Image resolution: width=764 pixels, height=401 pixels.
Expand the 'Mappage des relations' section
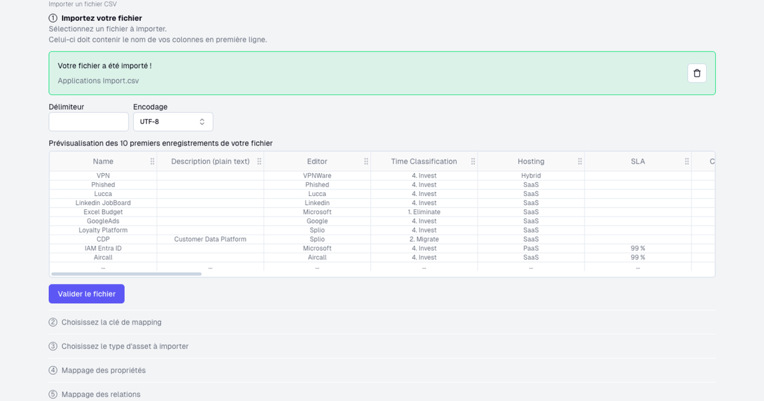point(101,394)
